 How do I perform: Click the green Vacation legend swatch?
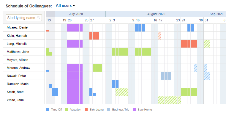pyautogui.click(x=67, y=109)
